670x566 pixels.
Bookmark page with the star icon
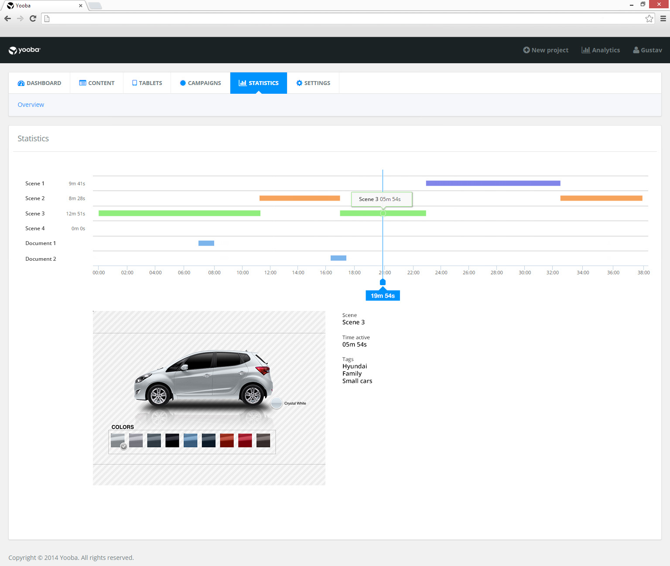649,18
